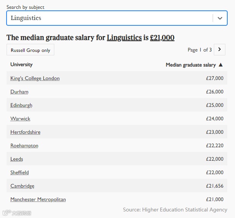Viewport: 235px width, 218px height.
Task: Click the Cambridge link
Action: (x=22, y=186)
